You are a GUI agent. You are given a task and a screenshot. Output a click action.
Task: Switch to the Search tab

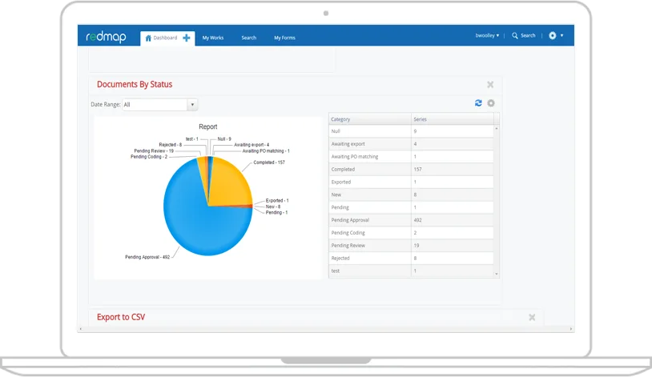click(x=248, y=38)
